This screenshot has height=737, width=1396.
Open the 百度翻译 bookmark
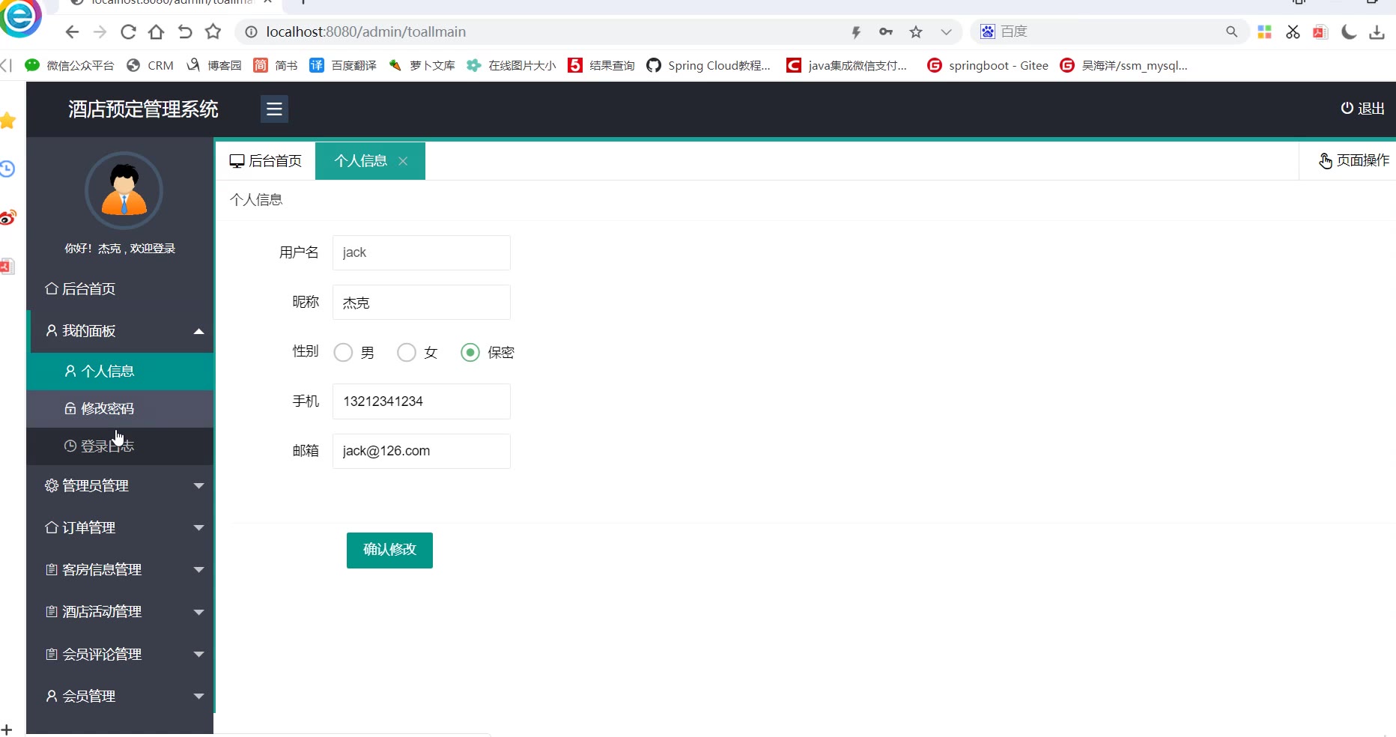click(x=343, y=66)
